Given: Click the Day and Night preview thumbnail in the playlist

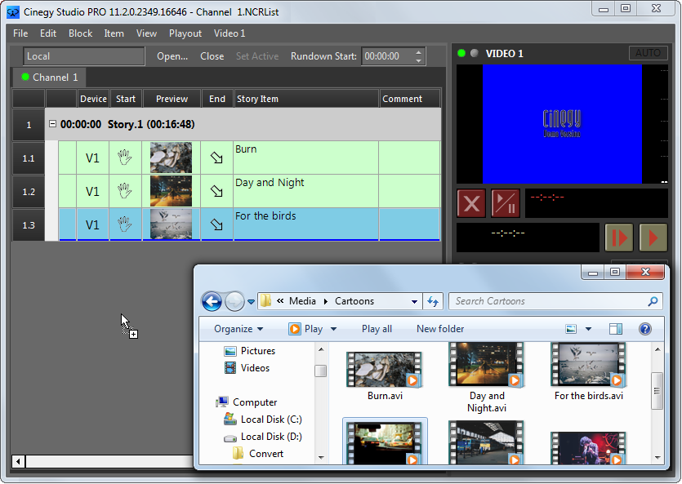Looking at the screenshot, I should click(x=171, y=191).
